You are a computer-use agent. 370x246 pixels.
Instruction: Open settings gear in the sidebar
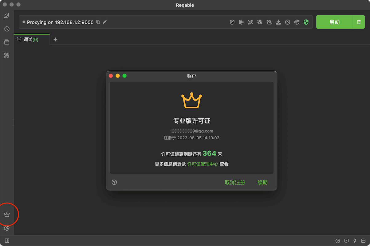(x=7, y=228)
